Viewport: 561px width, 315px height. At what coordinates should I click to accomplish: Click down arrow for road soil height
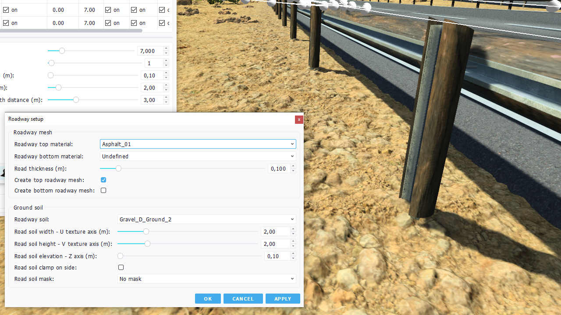coord(293,246)
